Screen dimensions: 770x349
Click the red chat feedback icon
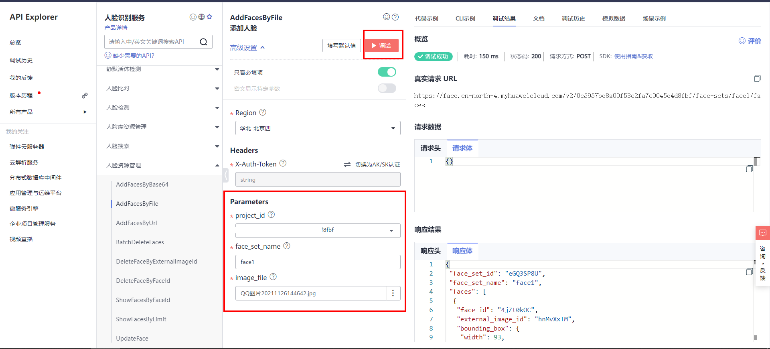pyautogui.click(x=763, y=233)
